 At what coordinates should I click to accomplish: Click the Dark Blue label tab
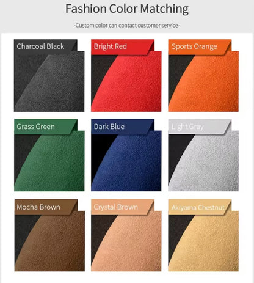(123, 127)
